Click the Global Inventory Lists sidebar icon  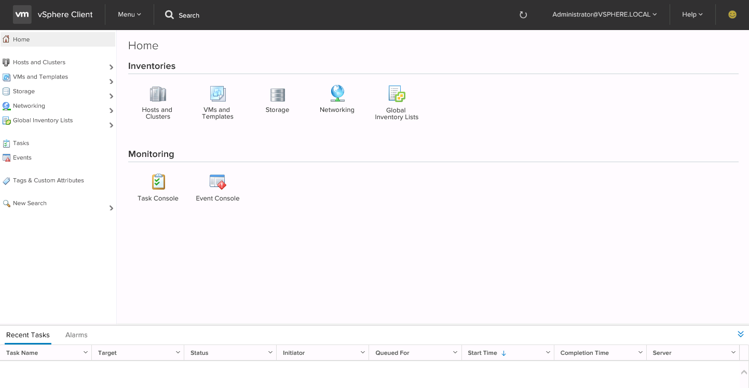point(6,120)
